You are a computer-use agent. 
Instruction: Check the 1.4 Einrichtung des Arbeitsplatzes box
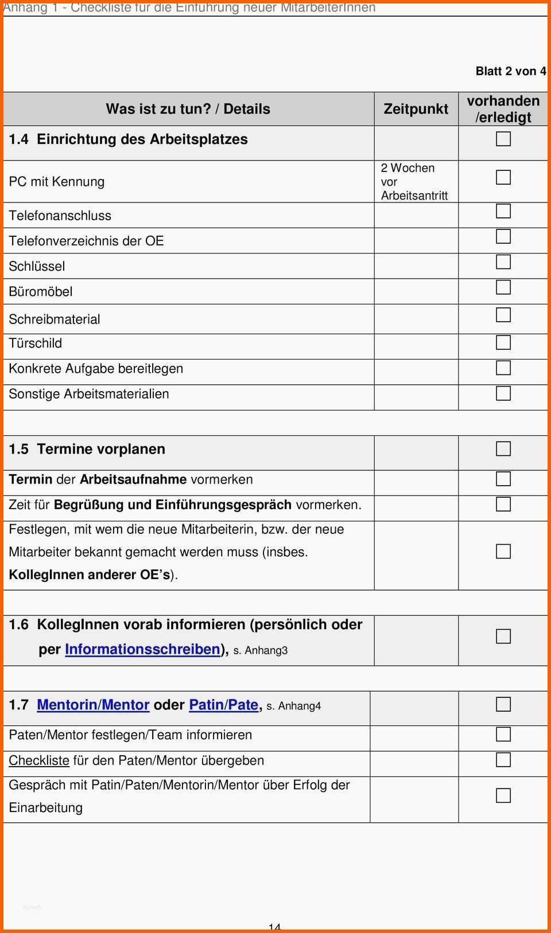point(503,139)
